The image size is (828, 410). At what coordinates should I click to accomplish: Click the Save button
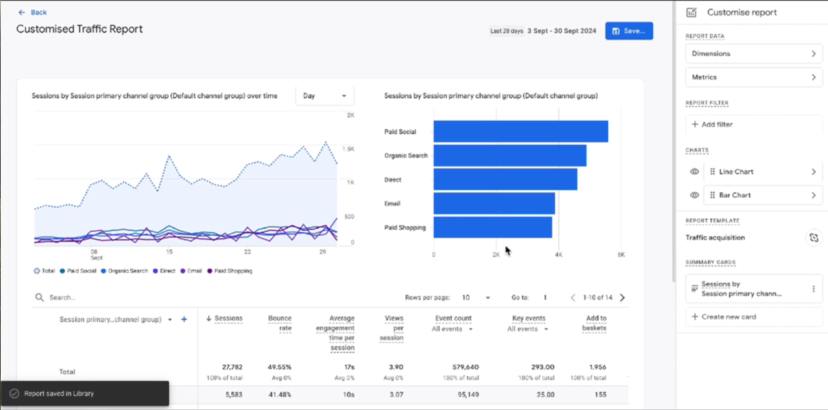[629, 31]
